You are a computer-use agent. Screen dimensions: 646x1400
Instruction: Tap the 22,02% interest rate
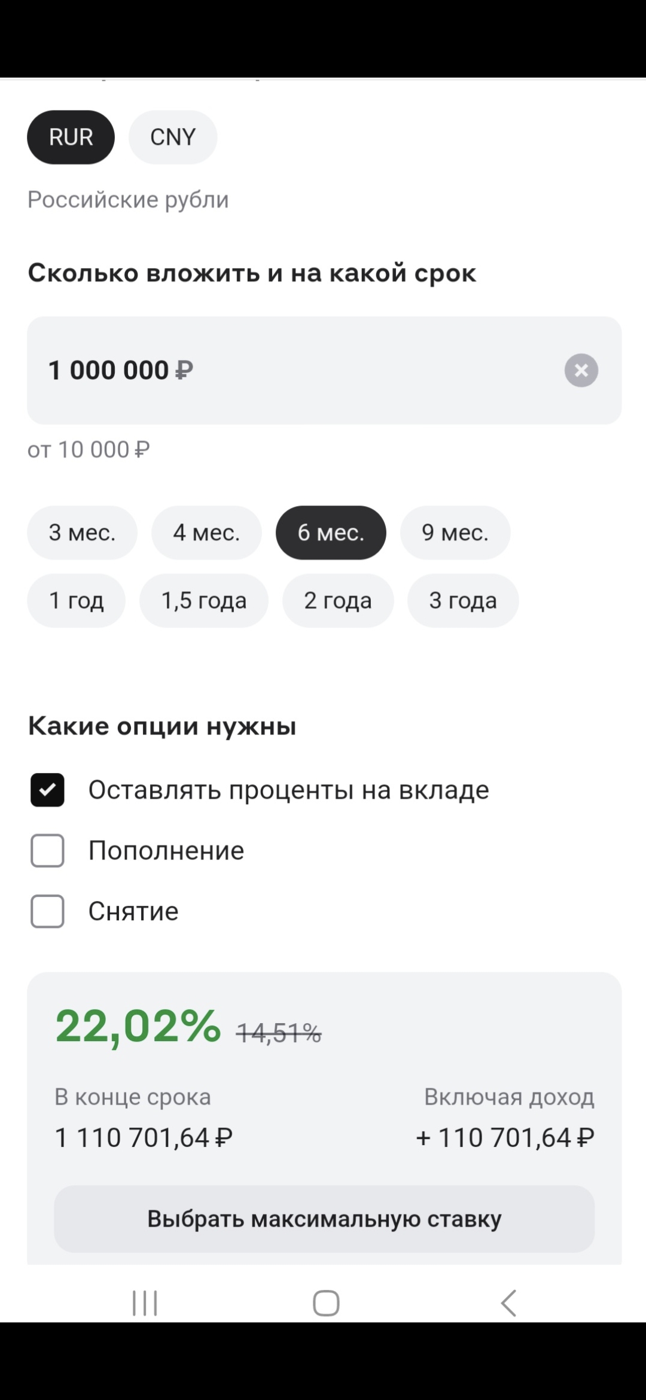[x=138, y=1025]
